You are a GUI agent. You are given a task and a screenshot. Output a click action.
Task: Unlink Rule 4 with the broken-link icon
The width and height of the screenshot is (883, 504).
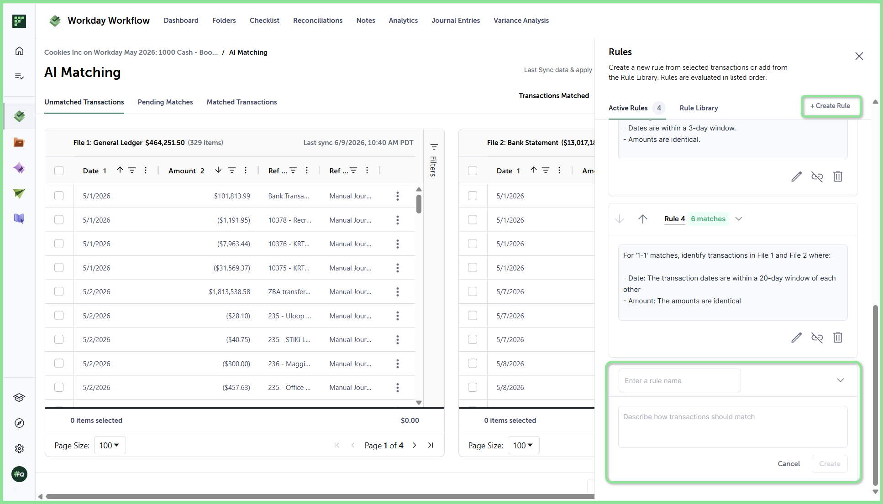point(817,338)
